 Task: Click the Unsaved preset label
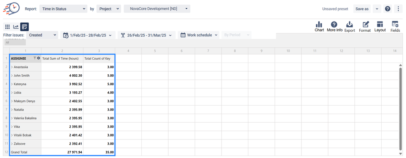pyautogui.click(x=335, y=9)
